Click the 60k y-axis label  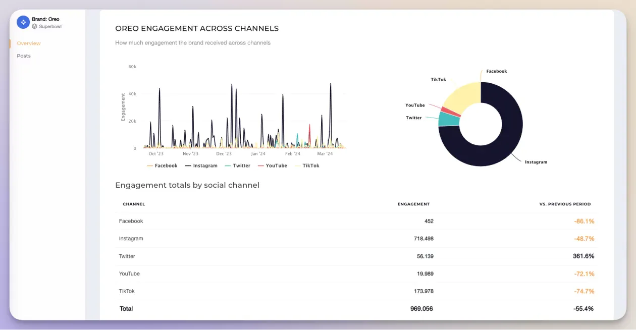point(132,67)
